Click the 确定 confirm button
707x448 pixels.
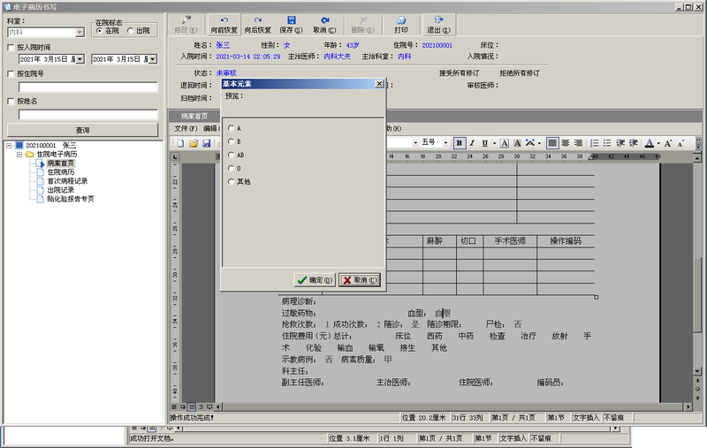click(315, 280)
